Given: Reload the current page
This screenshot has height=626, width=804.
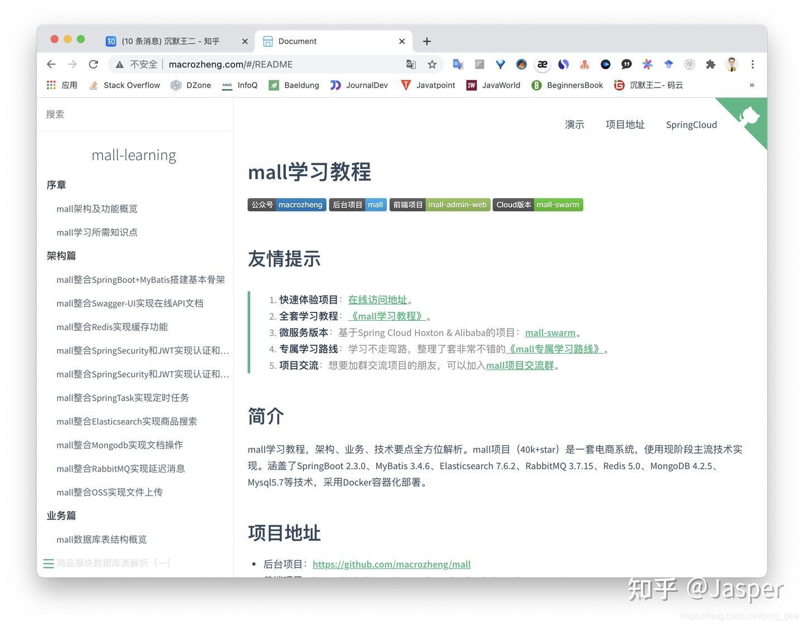Looking at the screenshot, I should [x=93, y=64].
